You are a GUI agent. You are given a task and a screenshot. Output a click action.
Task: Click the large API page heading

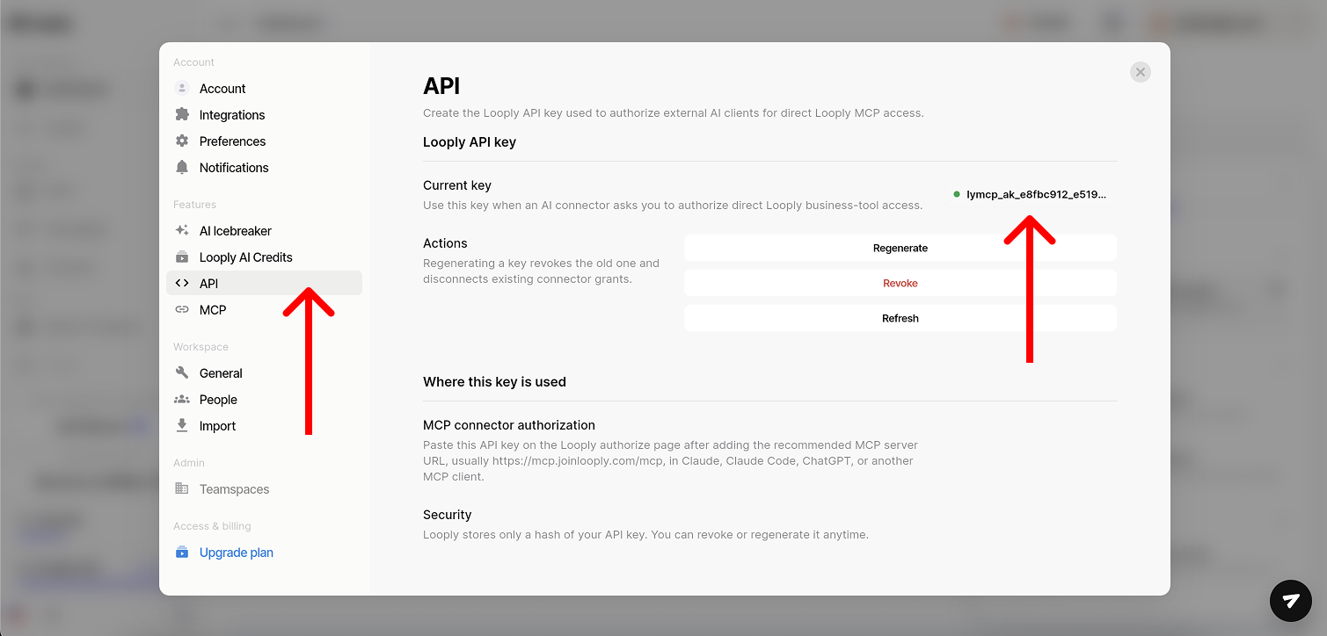tap(441, 86)
